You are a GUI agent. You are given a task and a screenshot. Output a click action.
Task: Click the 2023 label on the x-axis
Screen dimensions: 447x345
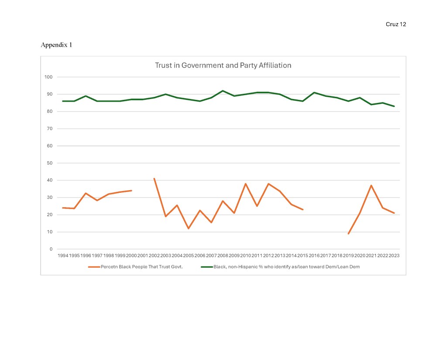394,255
